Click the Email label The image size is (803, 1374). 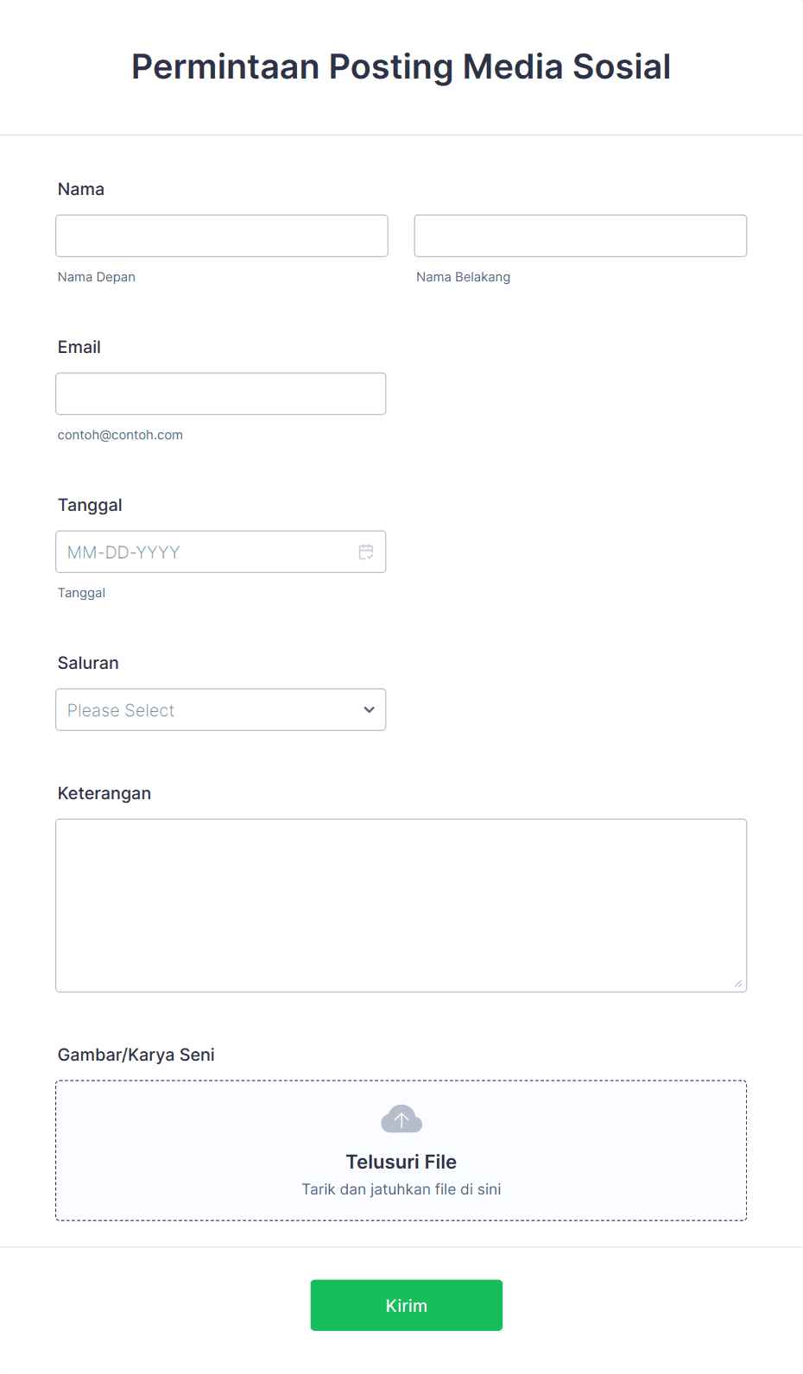(79, 347)
